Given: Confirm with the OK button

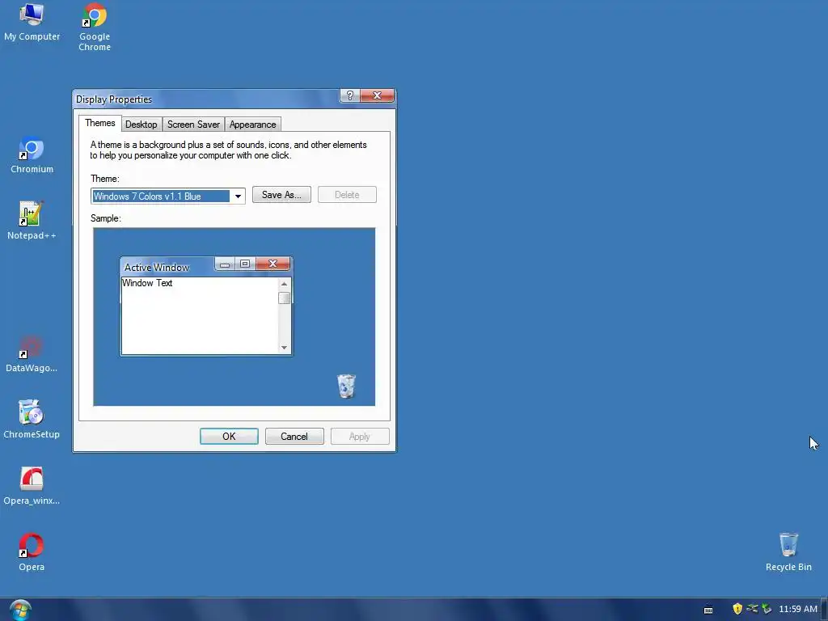Looking at the screenshot, I should [x=229, y=436].
